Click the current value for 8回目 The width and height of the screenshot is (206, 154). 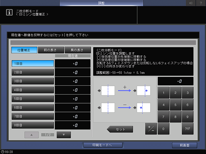[x=73, y=125]
